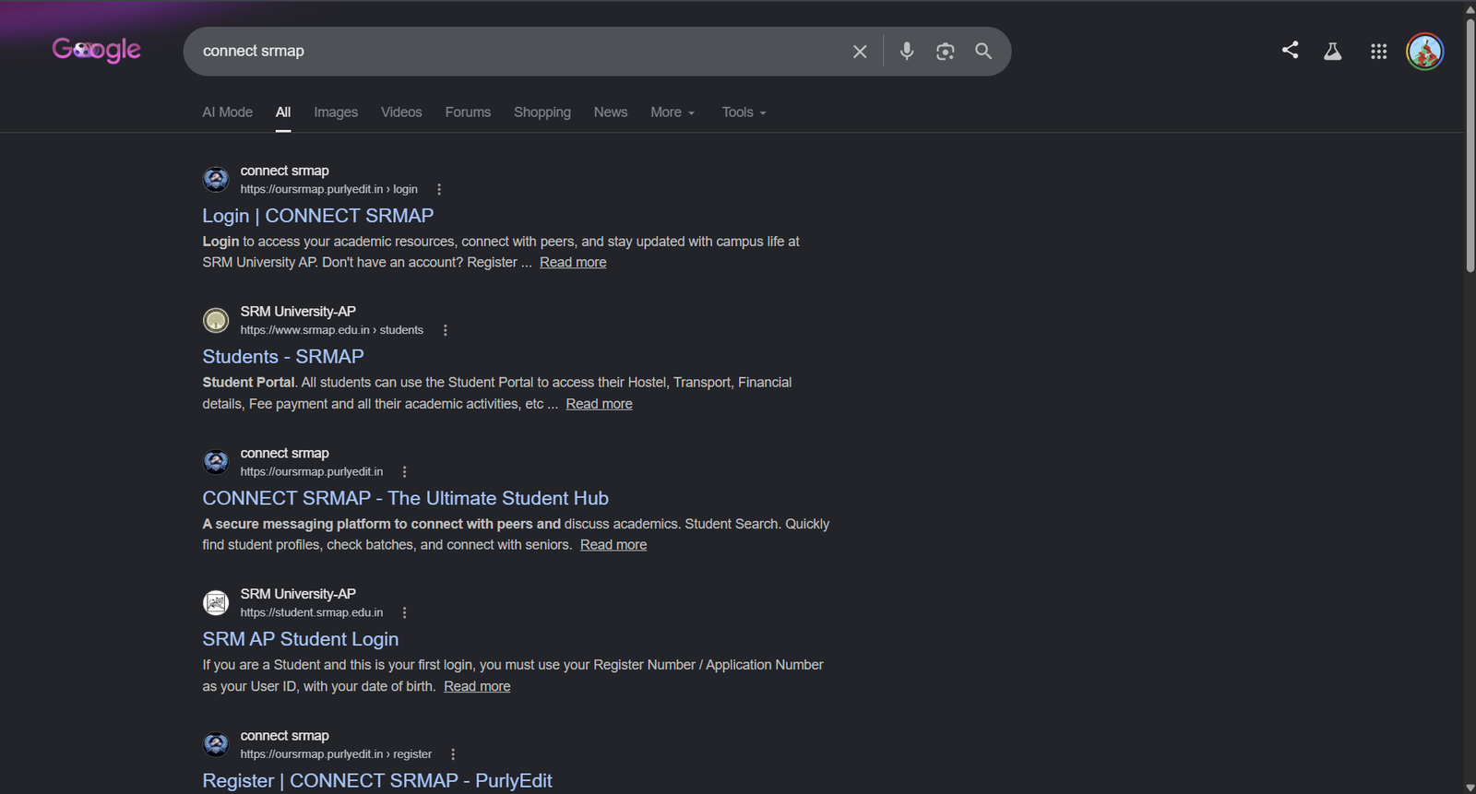Click Read more under Ultimate Student Hub
Viewport: 1476px width, 794px height.
pyautogui.click(x=613, y=545)
